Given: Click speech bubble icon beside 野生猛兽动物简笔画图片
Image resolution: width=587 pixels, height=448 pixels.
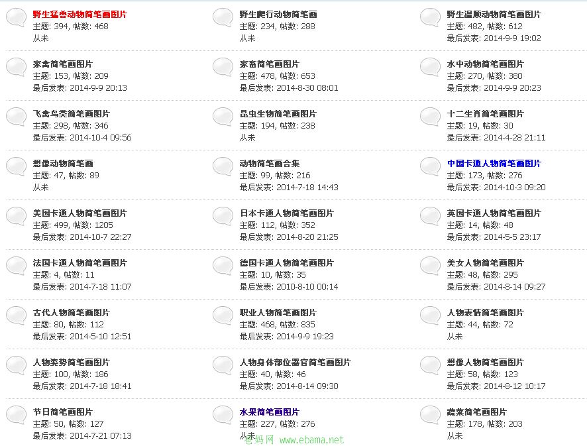Looking at the screenshot, I should click(x=17, y=18).
